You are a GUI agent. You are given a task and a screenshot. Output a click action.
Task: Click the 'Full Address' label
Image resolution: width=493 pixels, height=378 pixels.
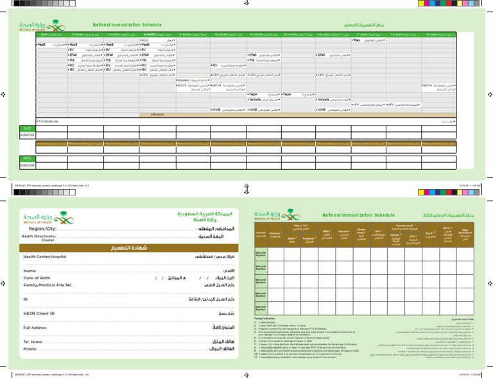click(35, 327)
